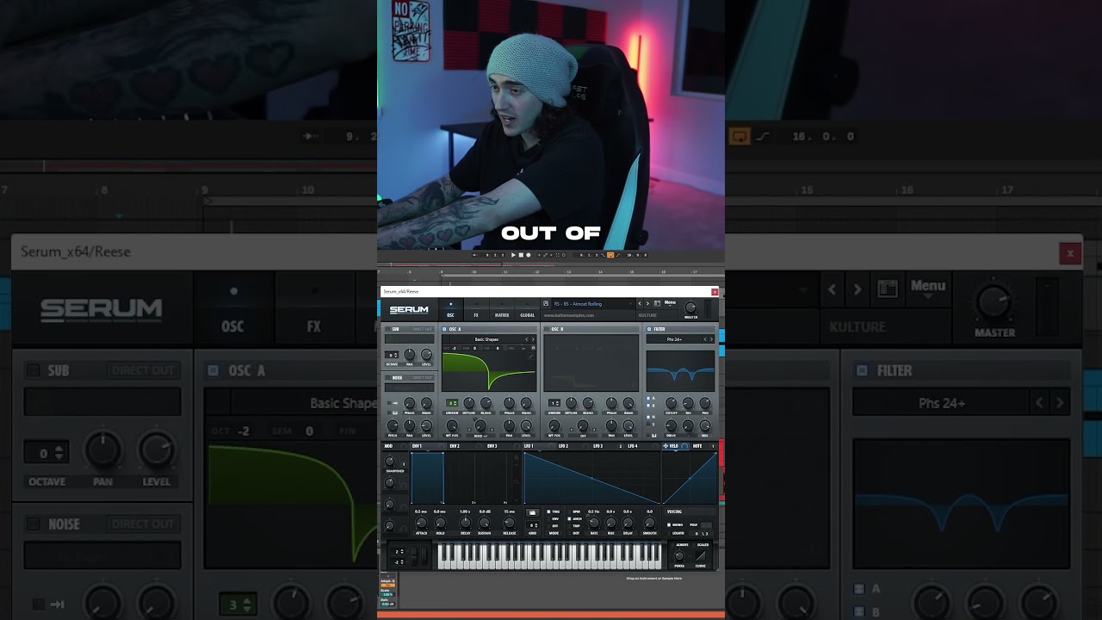This screenshot has width=1102, height=620.
Task: Toggle filter routing for oscillator B
Action: pos(648,406)
